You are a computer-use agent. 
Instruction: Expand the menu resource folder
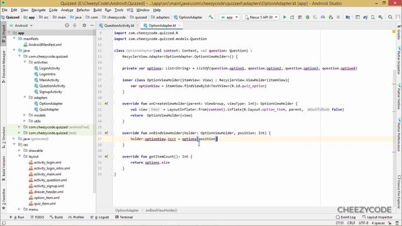pyautogui.click(x=19, y=209)
